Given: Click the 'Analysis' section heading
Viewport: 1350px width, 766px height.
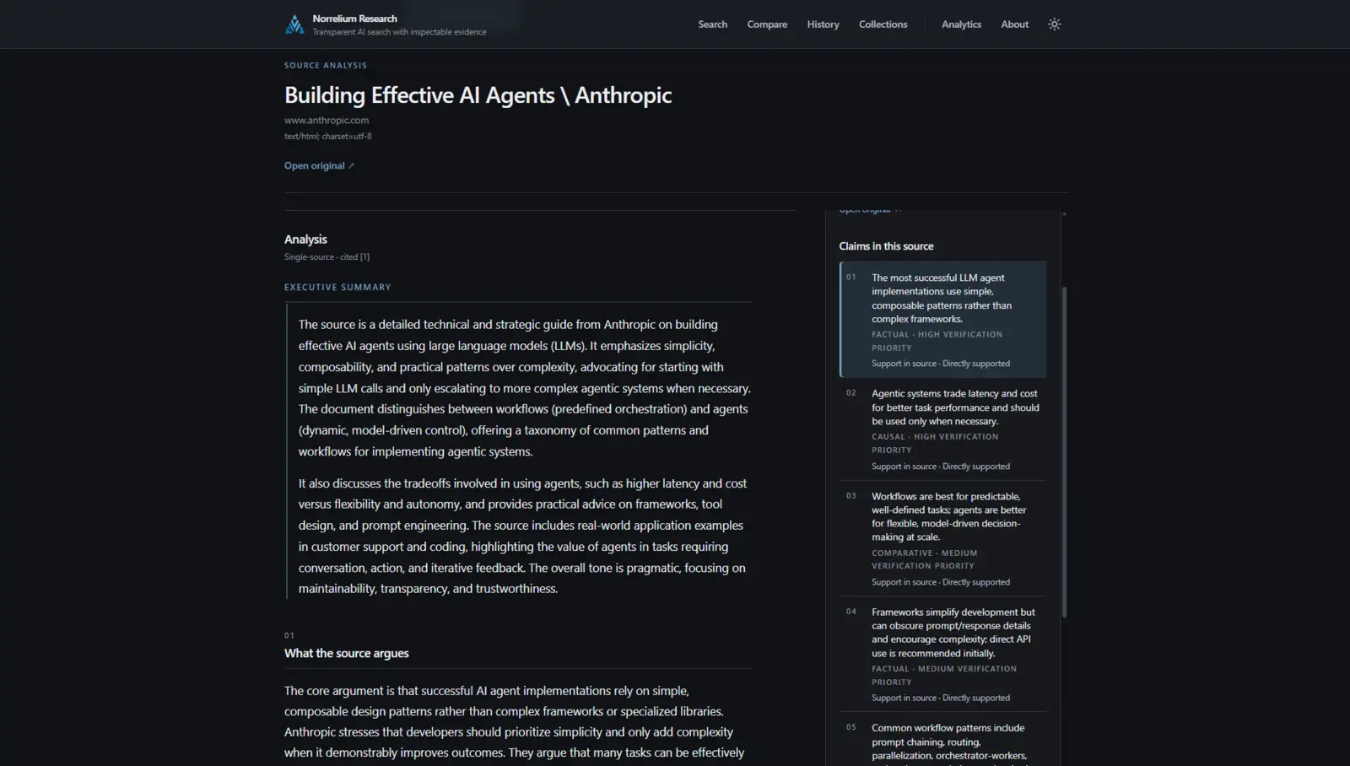Looking at the screenshot, I should click(x=305, y=240).
